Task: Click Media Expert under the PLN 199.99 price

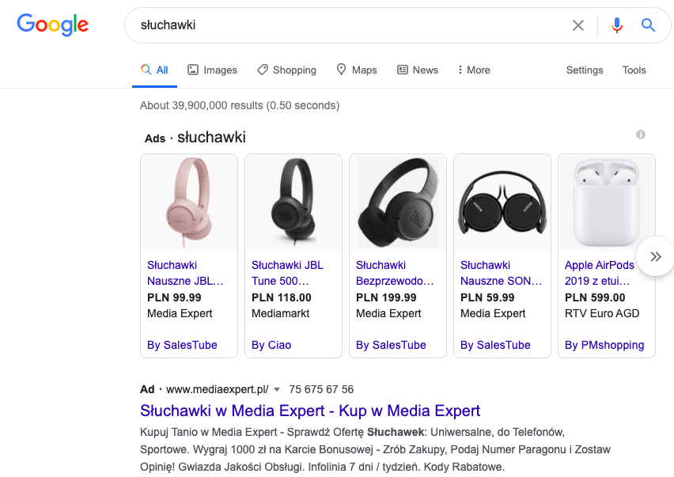Action: 388,314
